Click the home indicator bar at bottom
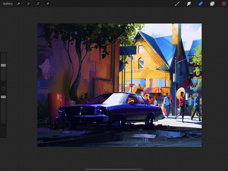Screen dimensions: 228x171 tap(114, 169)
